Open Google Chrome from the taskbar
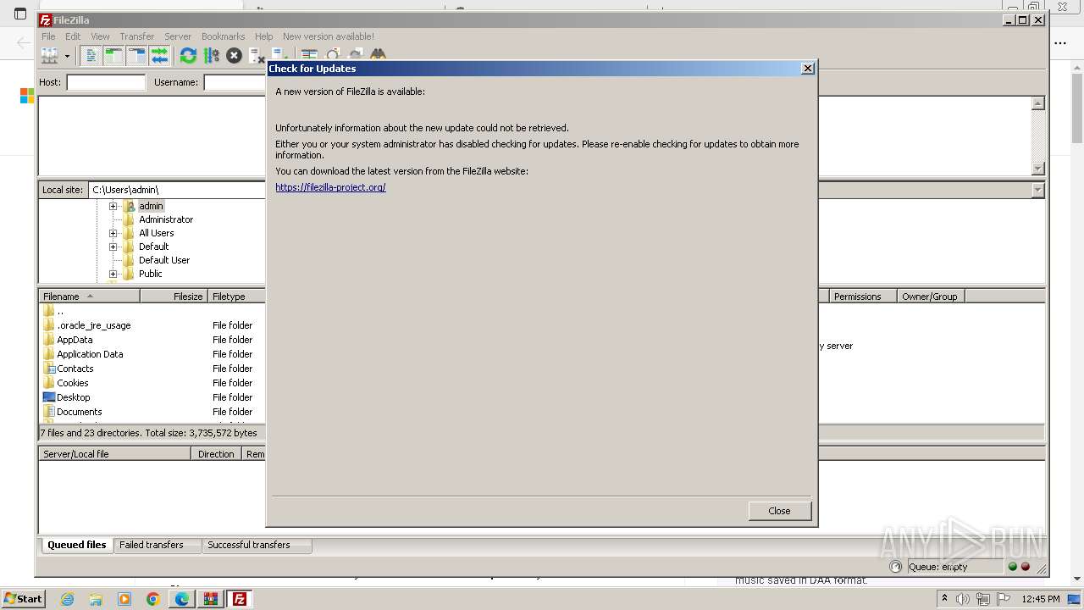 153,599
